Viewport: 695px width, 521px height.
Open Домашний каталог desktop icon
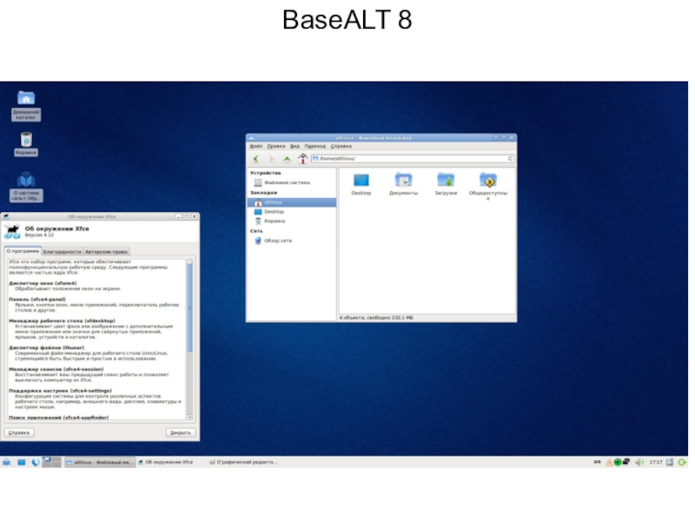pyautogui.click(x=26, y=105)
